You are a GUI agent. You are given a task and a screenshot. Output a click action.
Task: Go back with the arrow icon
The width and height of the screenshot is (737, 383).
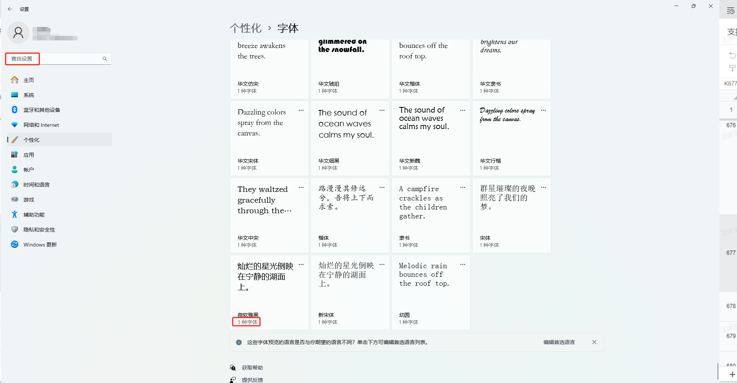[x=10, y=9]
